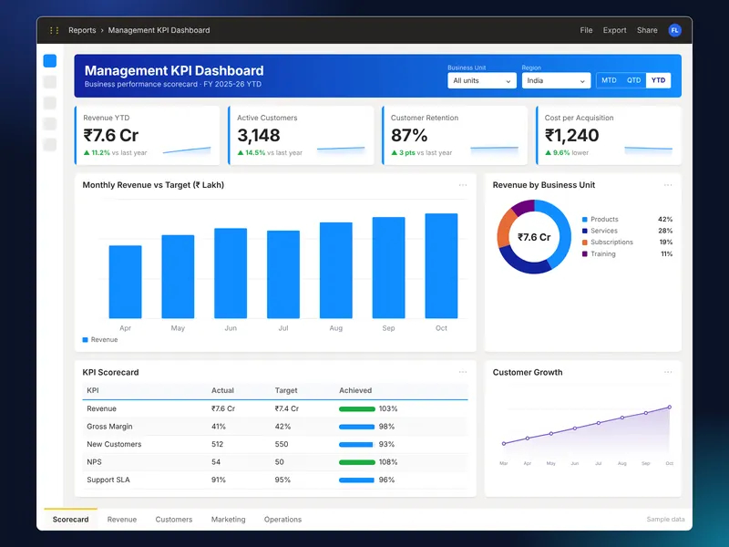The width and height of the screenshot is (729, 547).
Task: Open the File menu
Action: [586, 30]
